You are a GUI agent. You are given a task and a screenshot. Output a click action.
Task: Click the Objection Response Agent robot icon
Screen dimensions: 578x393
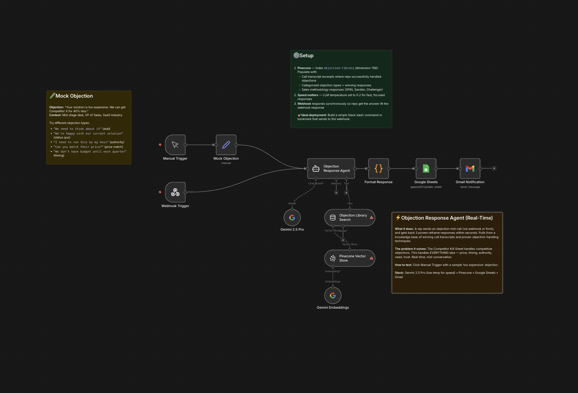click(x=316, y=168)
